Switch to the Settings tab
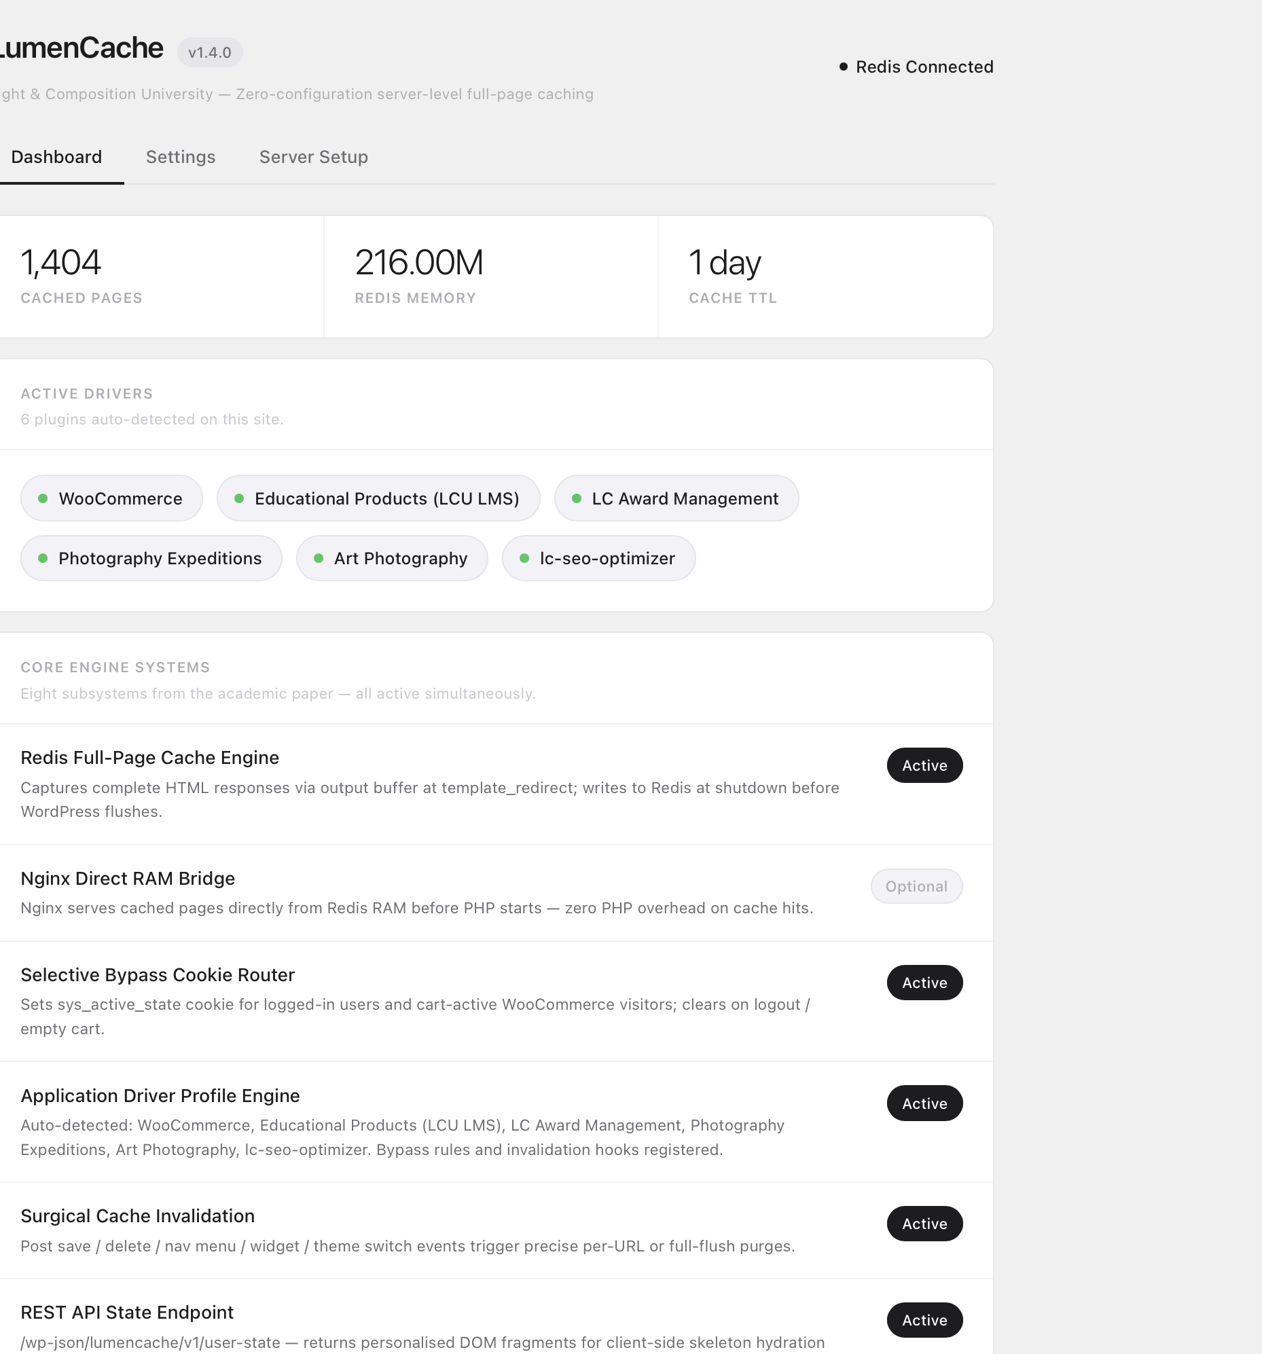The width and height of the screenshot is (1262, 1354). [181, 158]
